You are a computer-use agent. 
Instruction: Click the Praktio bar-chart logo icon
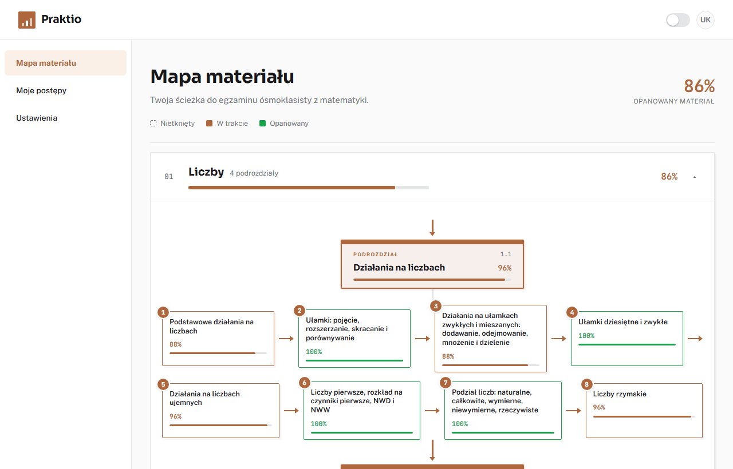click(27, 20)
